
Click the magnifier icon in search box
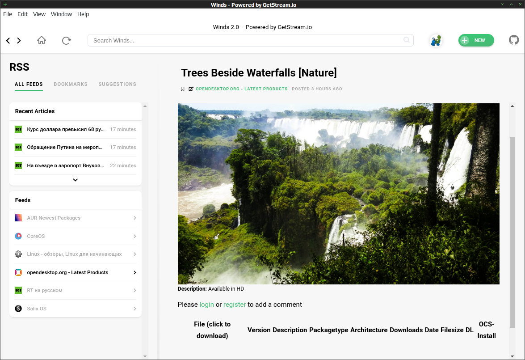[x=407, y=40]
